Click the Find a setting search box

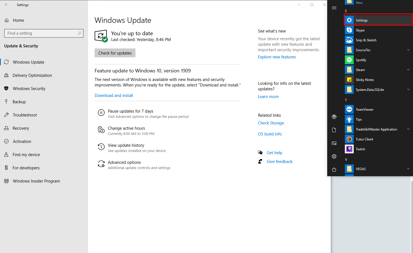coord(44,33)
